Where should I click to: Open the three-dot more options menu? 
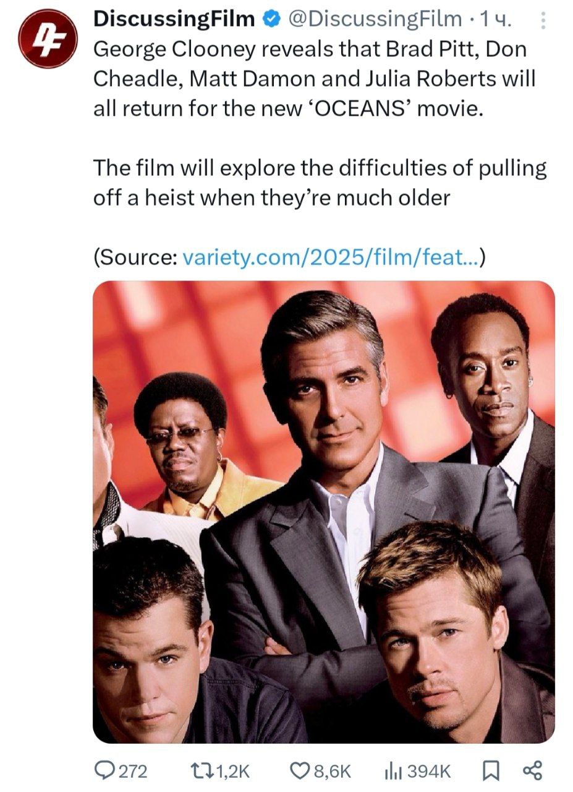coord(543,22)
